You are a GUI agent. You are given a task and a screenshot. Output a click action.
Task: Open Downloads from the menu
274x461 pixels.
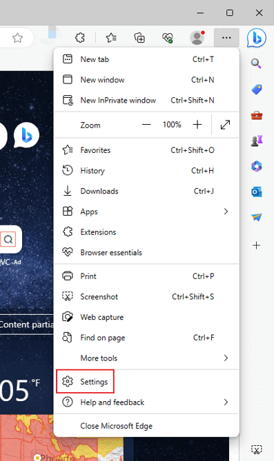(x=146, y=191)
